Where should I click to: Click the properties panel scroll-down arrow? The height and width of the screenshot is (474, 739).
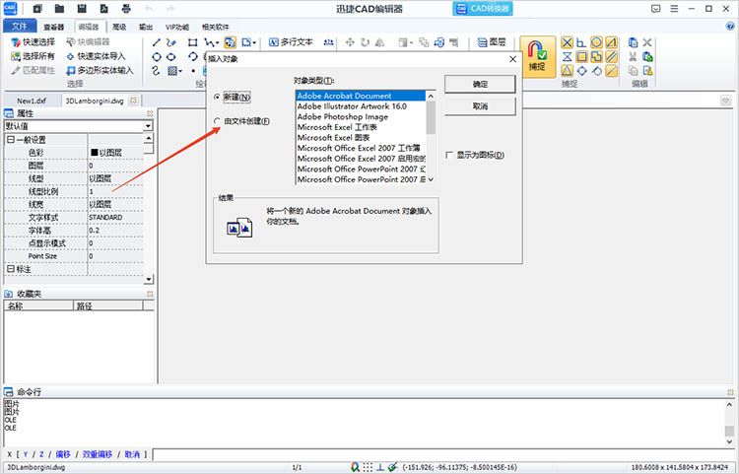(149, 279)
